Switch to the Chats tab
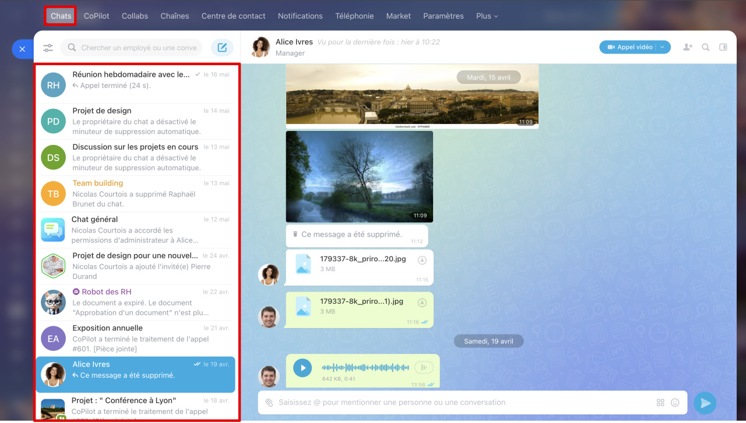 (x=61, y=16)
